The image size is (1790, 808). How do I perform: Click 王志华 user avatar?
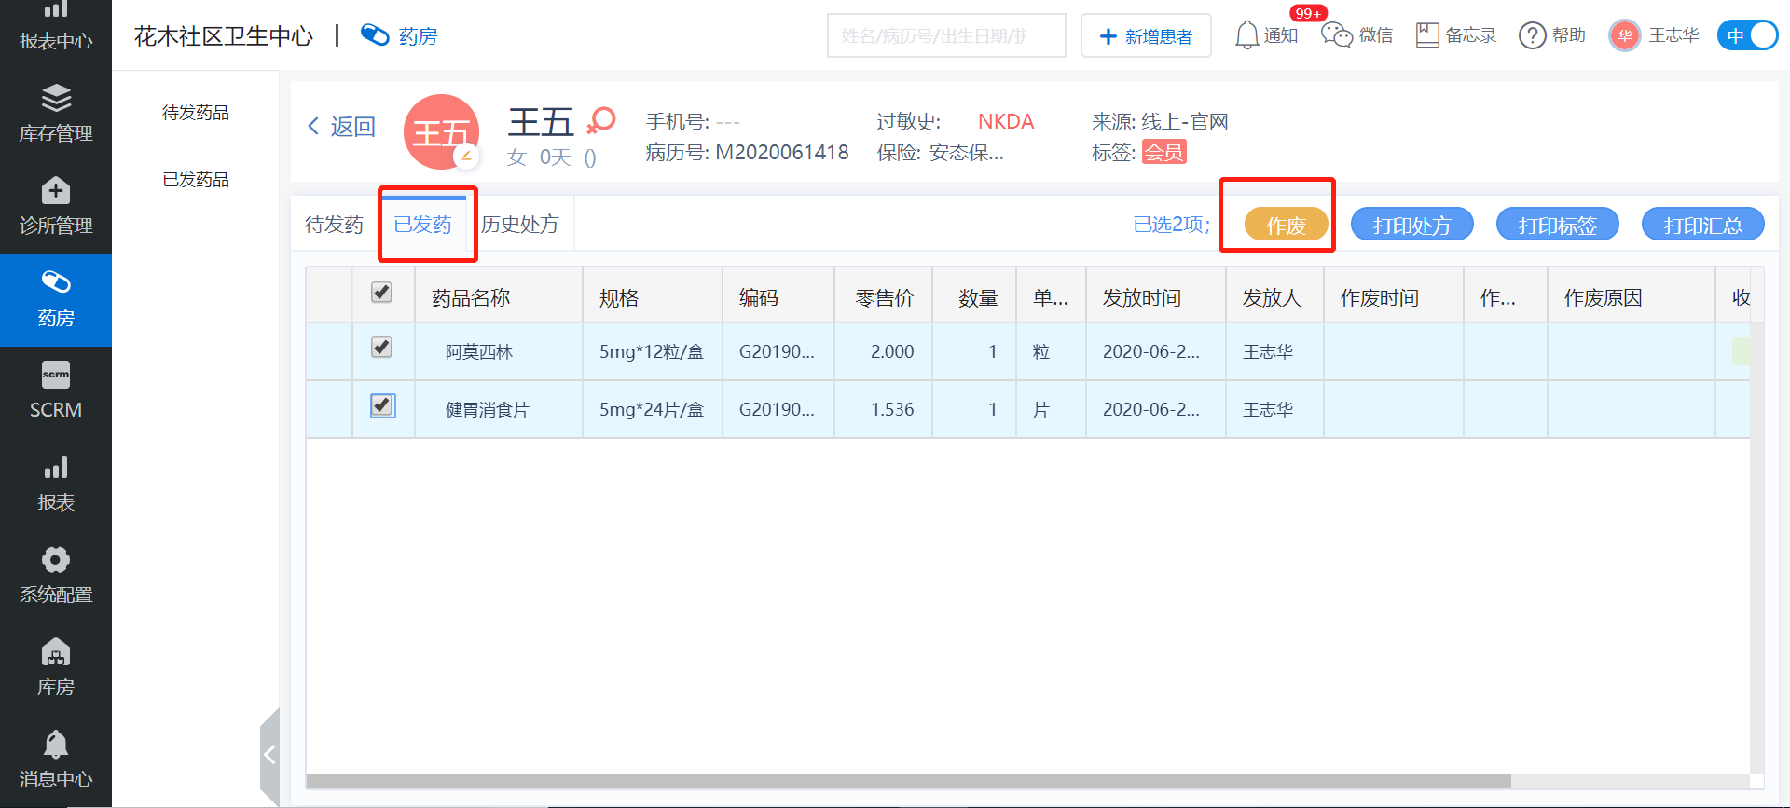(x=1624, y=35)
